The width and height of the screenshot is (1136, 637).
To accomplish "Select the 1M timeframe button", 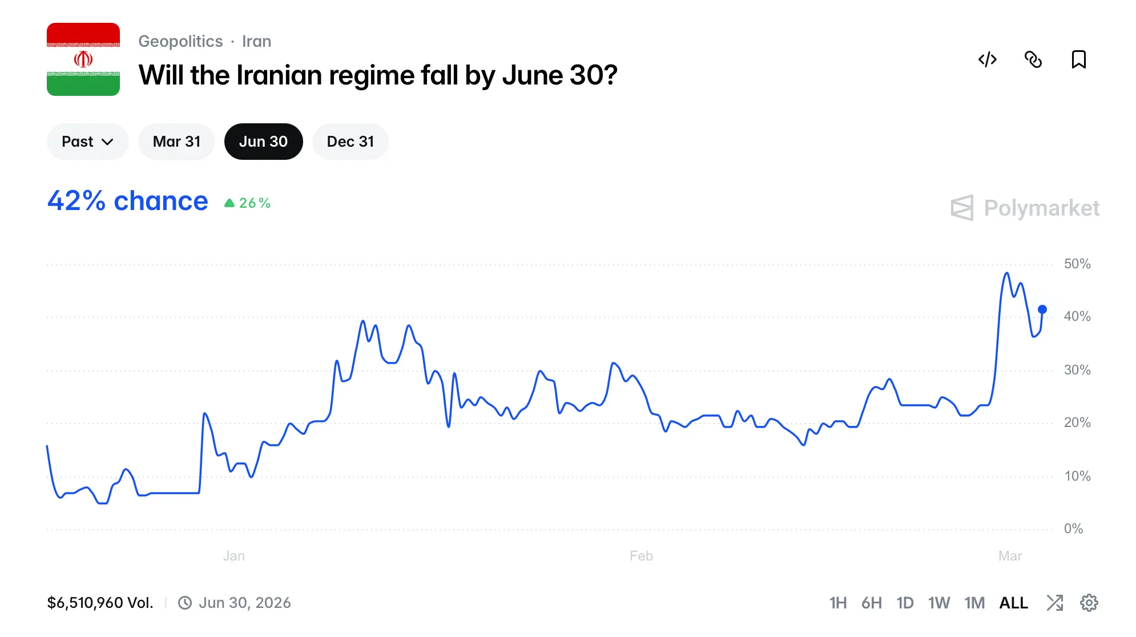I will tap(975, 602).
